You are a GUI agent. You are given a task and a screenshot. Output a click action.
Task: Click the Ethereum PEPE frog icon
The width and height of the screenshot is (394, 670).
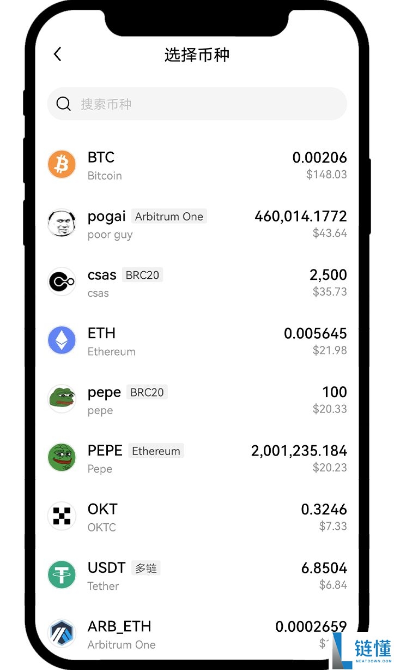(62, 457)
